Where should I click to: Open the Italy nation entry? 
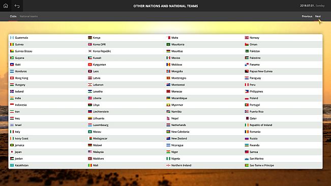click(17, 132)
